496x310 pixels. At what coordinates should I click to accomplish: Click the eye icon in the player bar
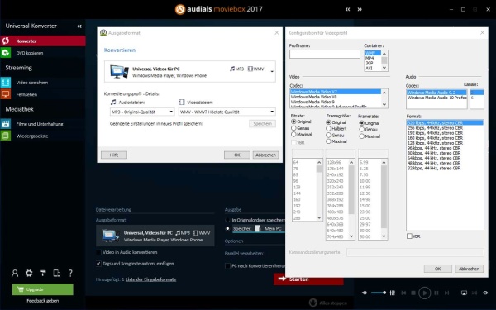pos(485,293)
